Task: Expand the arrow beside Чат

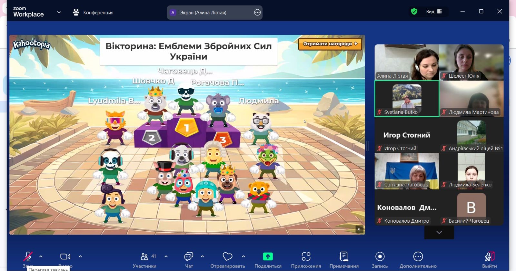Action: click(202, 256)
